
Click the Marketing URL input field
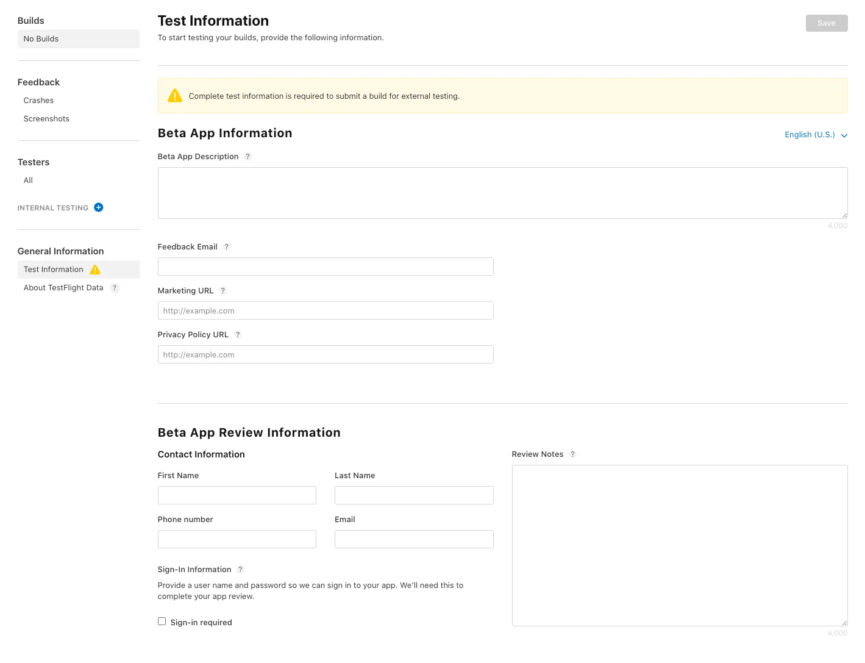click(x=325, y=310)
